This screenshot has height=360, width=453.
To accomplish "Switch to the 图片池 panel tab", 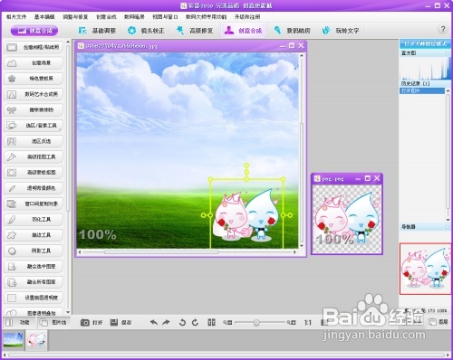I will coord(53,323).
